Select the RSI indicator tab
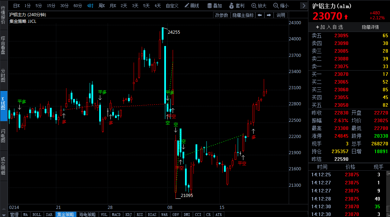This screenshot has width=390, height=217. pos(140,214)
